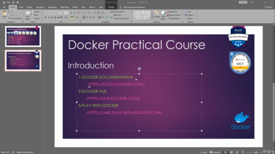Increase list indent level
This screenshot has height=154, width=275.
(98, 13)
